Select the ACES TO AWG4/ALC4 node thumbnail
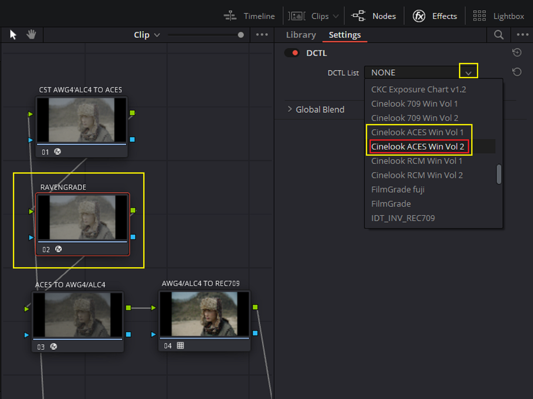The height and width of the screenshot is (399, 533). [77, 315]
